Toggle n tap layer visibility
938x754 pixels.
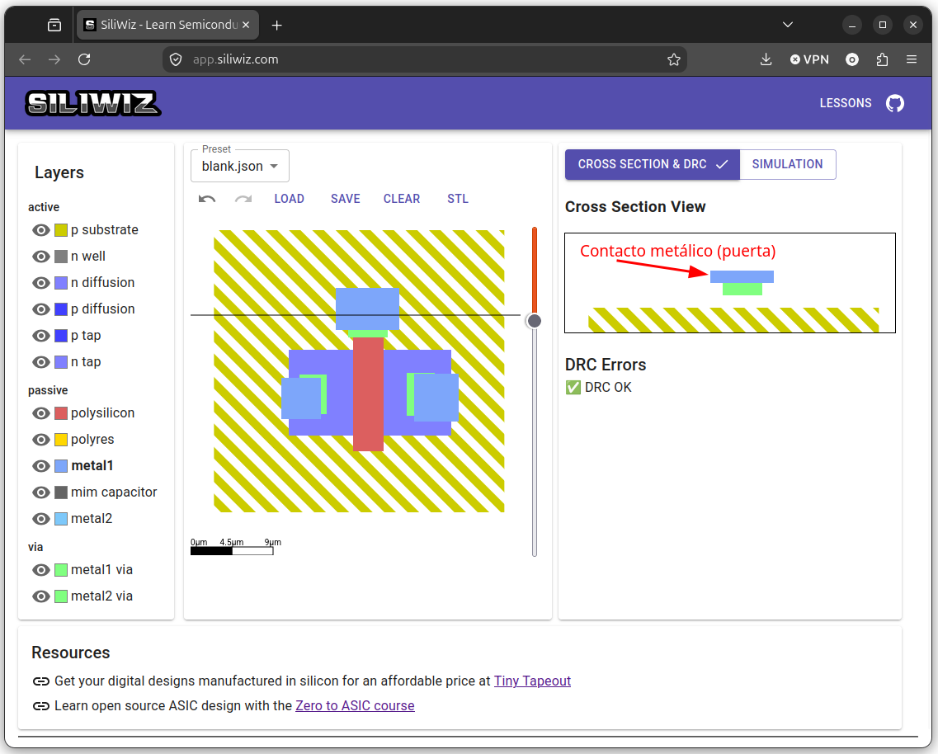[40, 362]
